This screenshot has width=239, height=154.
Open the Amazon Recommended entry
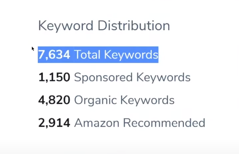click(139, 123)
